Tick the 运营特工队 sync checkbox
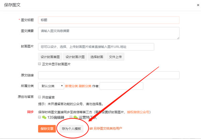The width and height of the screenshot is (201, 139). (x=71, y=118)
